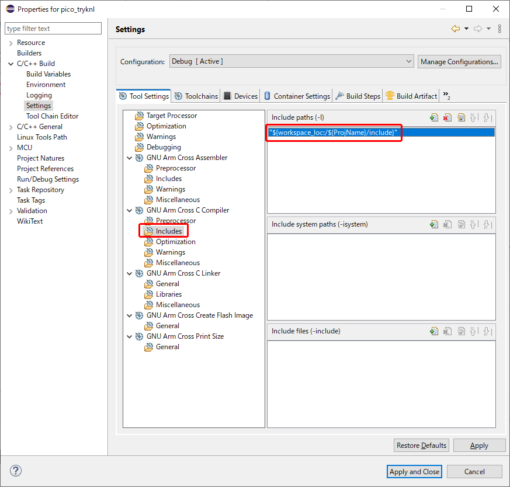Click the type filter text field
Image resolution: width=510 pixels, height=487 pixels.
tap(53, 29)
